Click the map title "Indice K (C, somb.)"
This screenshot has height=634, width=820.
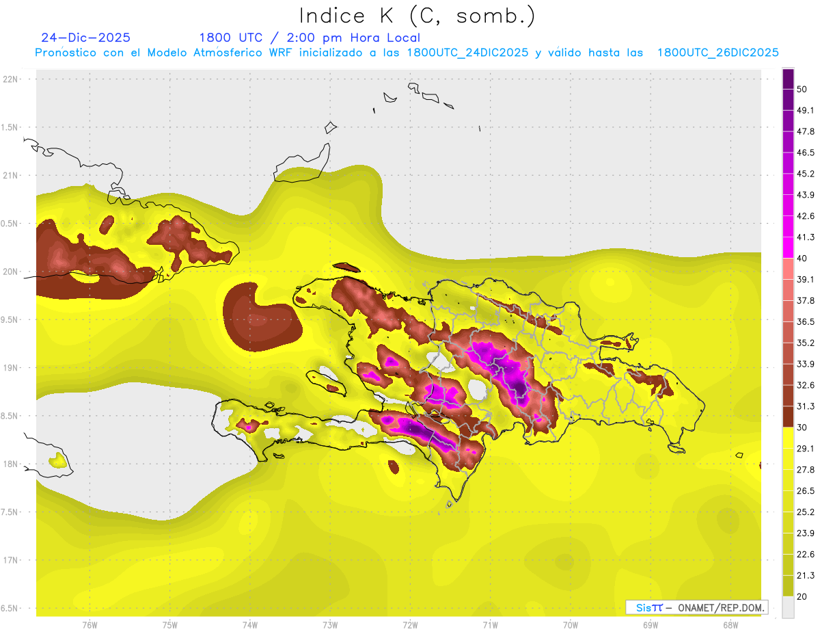(417, 16)
